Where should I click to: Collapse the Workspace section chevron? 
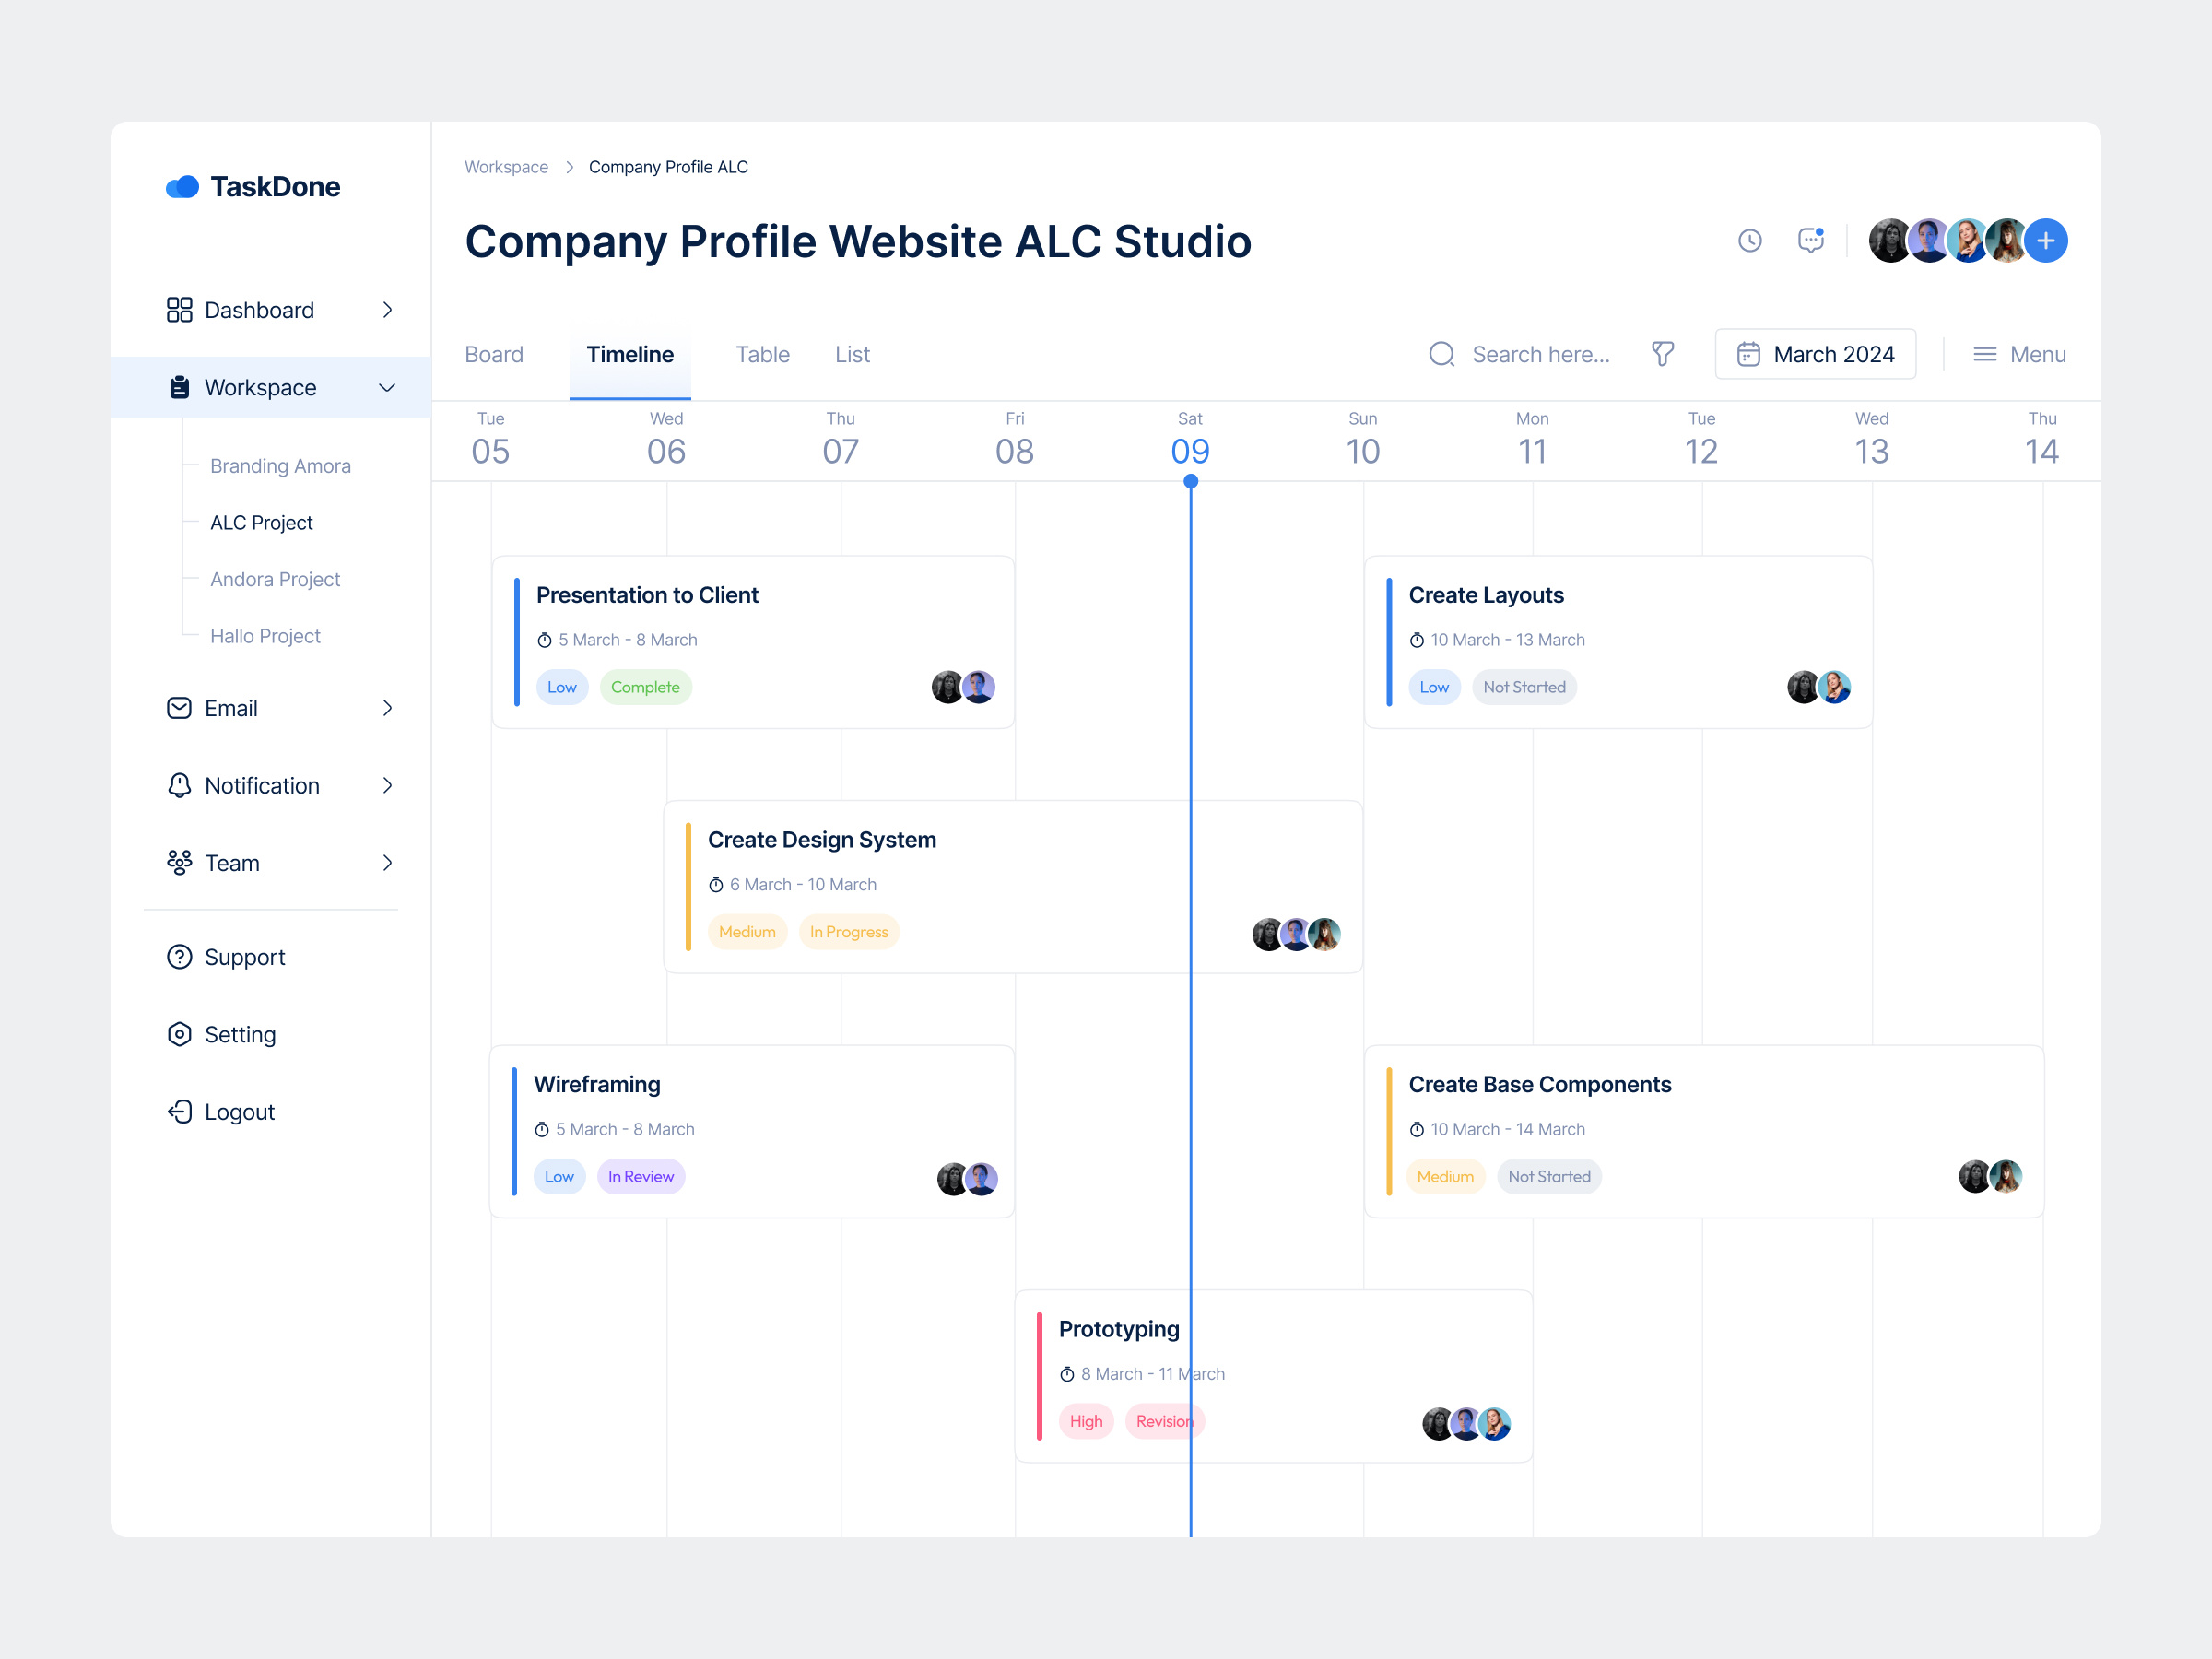click(x=387, y=387)
